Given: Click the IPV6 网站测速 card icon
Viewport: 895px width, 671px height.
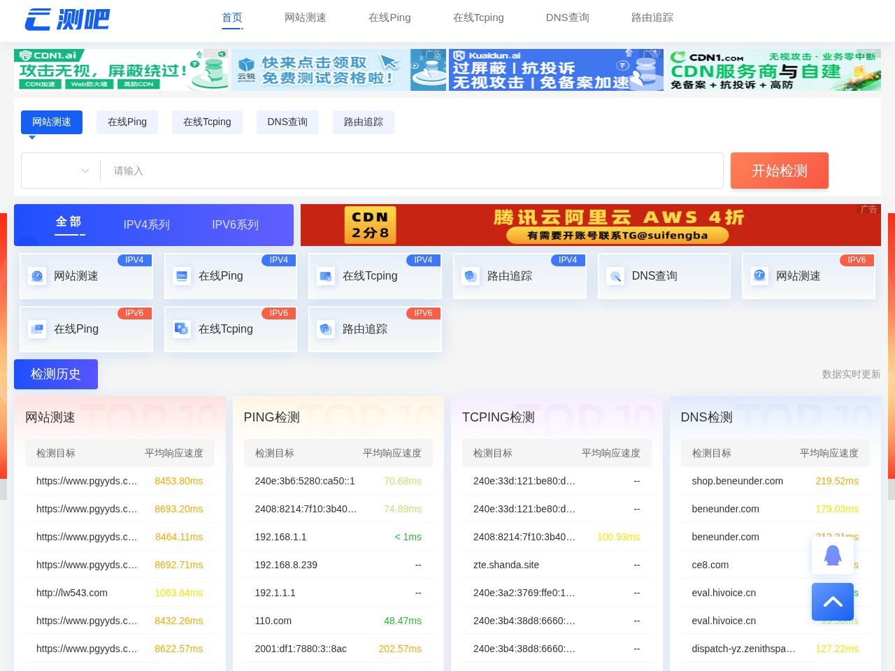Looking at the screenshot, I should tap(759, 276).
